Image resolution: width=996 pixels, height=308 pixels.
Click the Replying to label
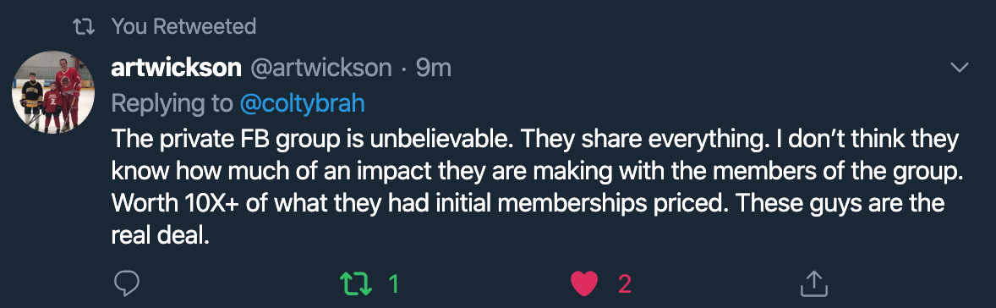(172, 103)
